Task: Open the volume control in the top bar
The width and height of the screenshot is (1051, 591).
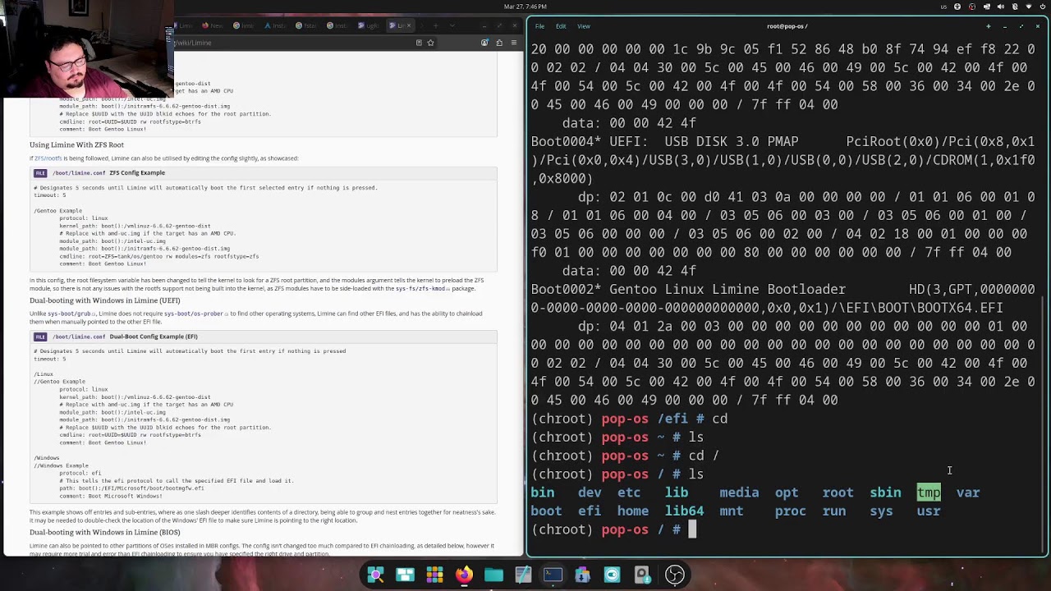Action: click(1001, 7)
